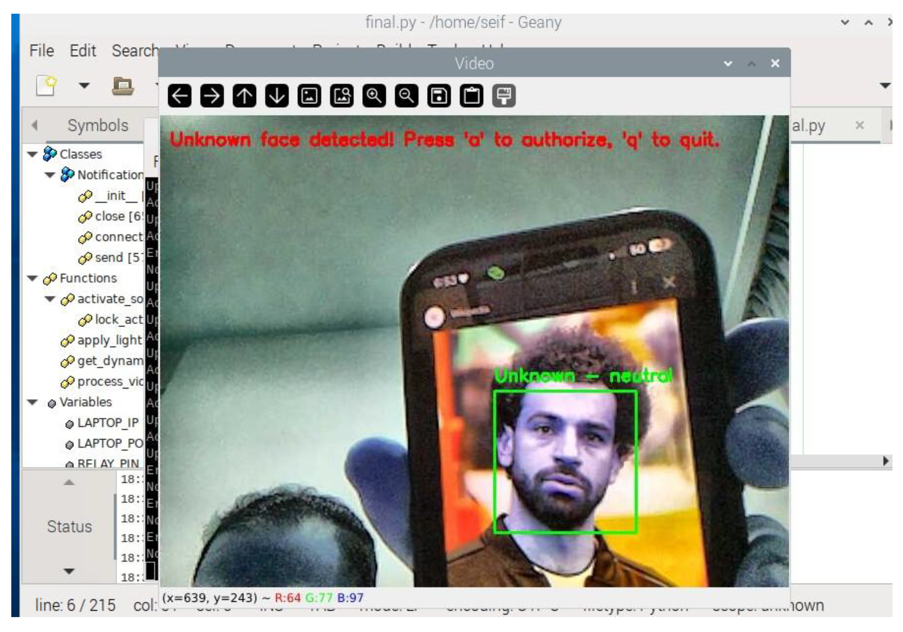Click the fit-to-window image icon

[x=342, y=96]
